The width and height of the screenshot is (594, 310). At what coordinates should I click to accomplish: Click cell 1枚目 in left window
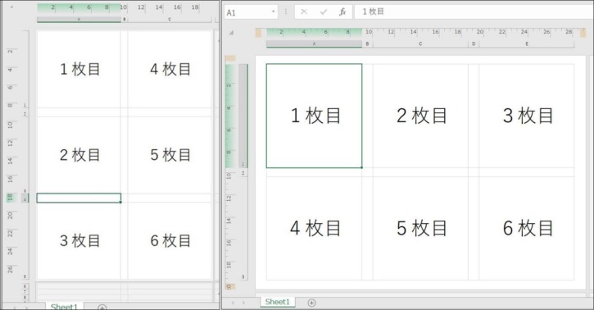pyautogui.click(x=79, y=70)
